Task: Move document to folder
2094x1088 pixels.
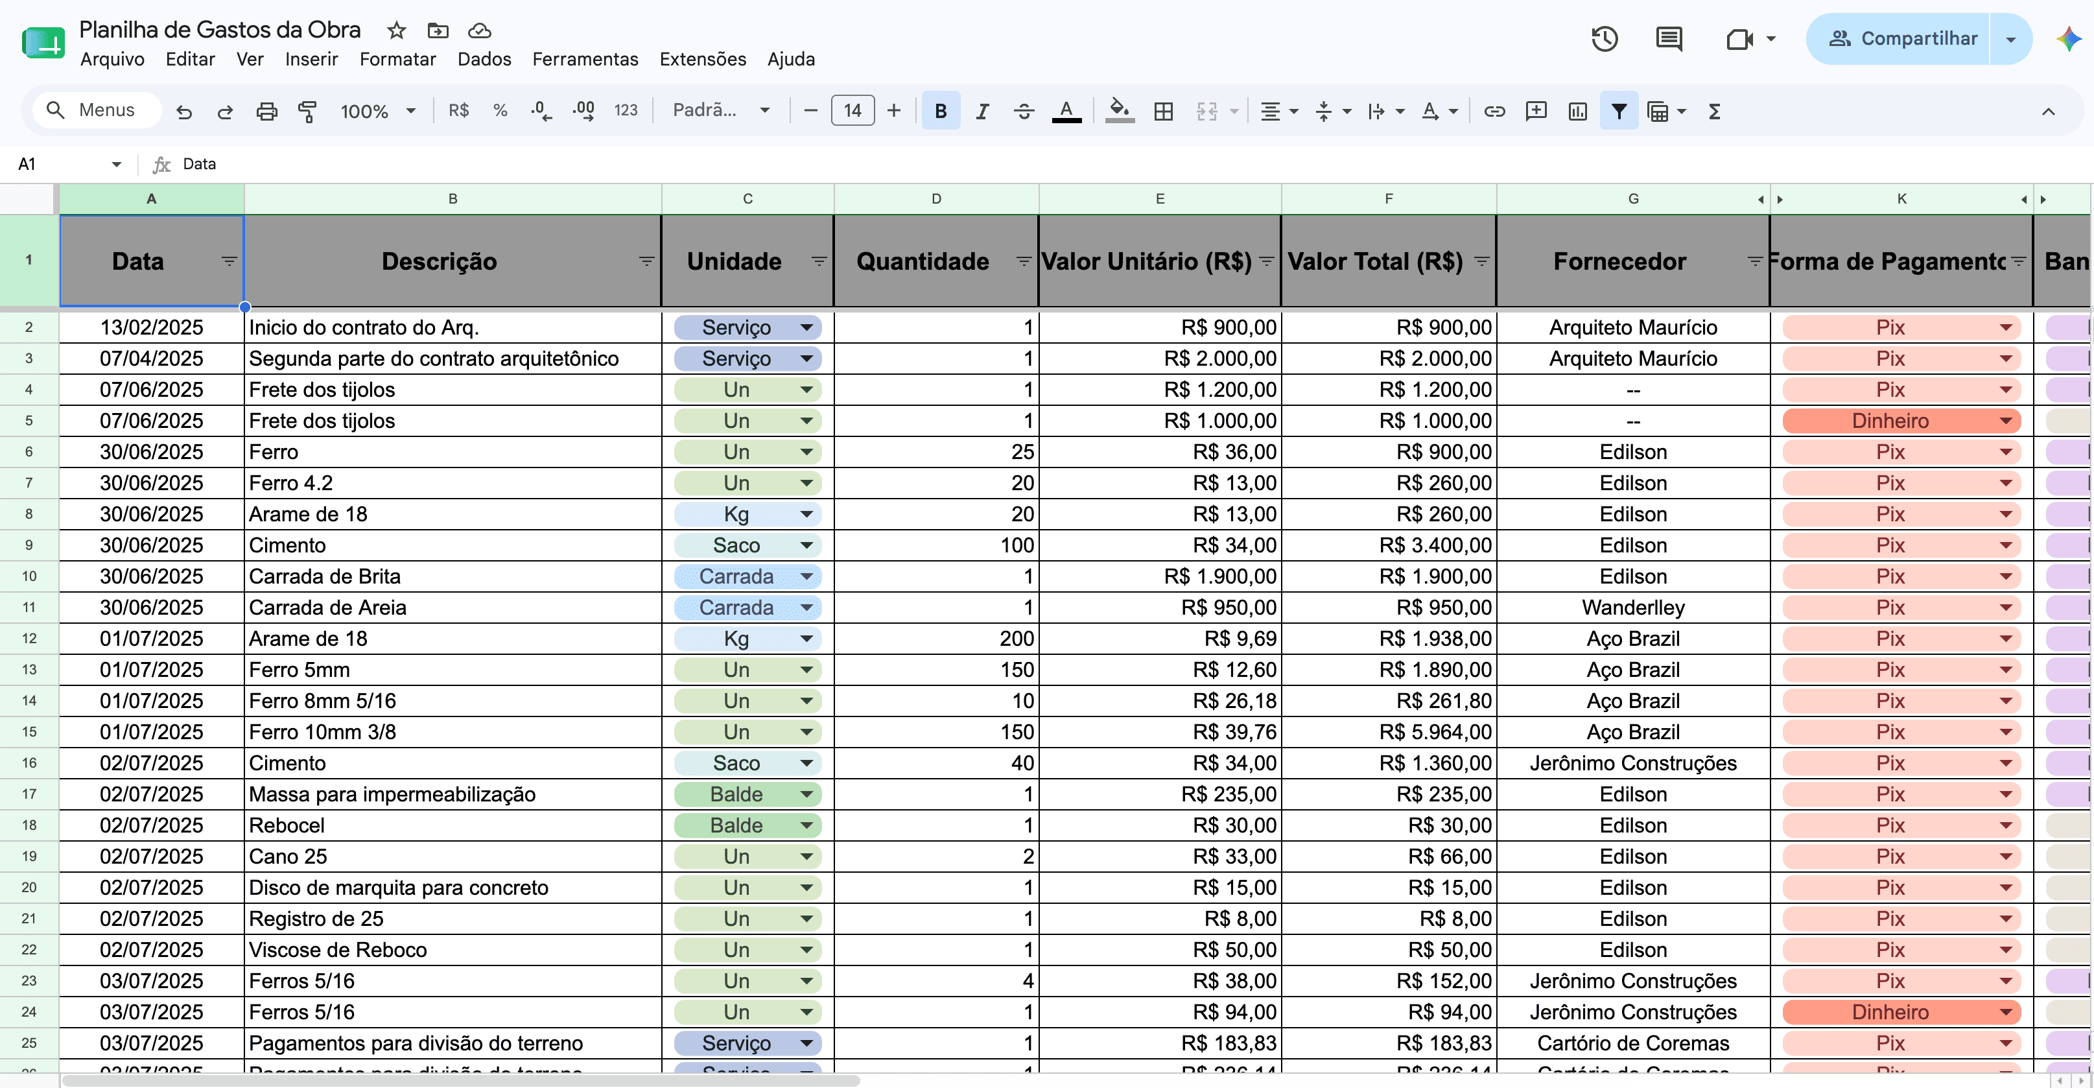Action: click(438, 31)
